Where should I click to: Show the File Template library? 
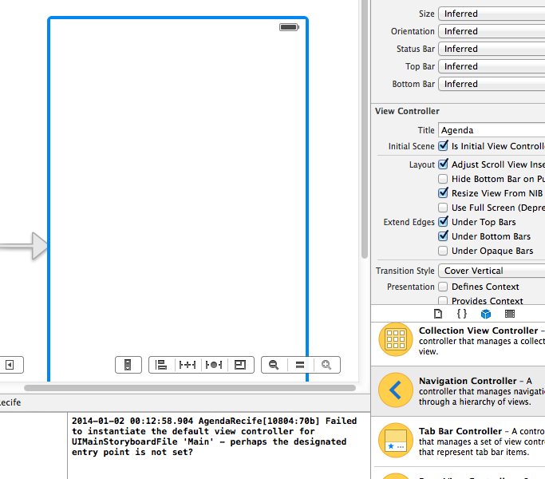click(x=438, y=314)
